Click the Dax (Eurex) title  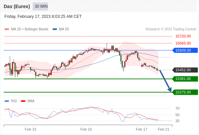point(17,6)
